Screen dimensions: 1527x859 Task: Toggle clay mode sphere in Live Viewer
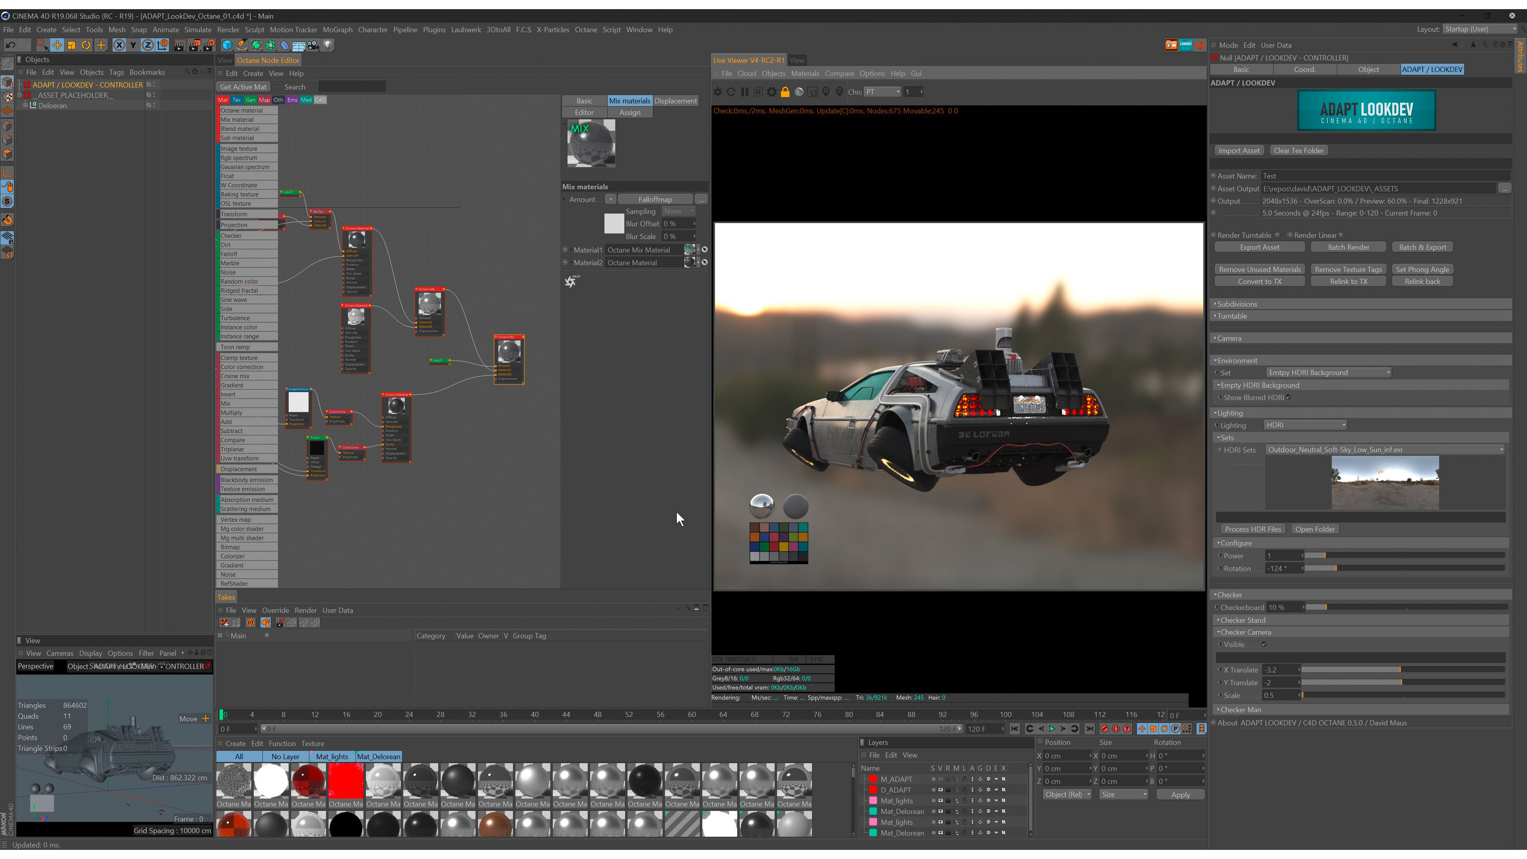pos(799,92)
